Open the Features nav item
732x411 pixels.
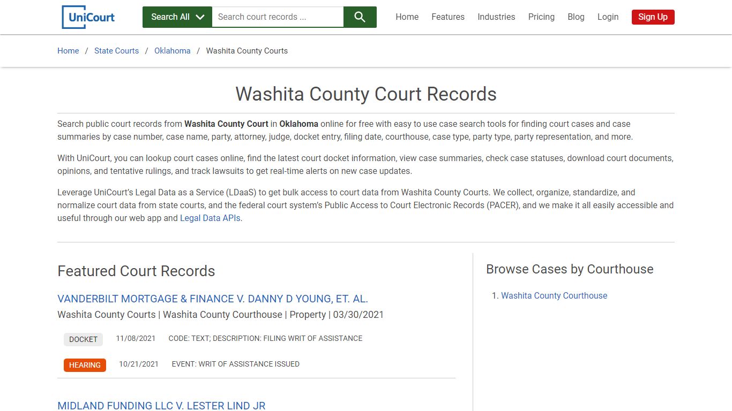pyautogui.click(x=448, y=17)
